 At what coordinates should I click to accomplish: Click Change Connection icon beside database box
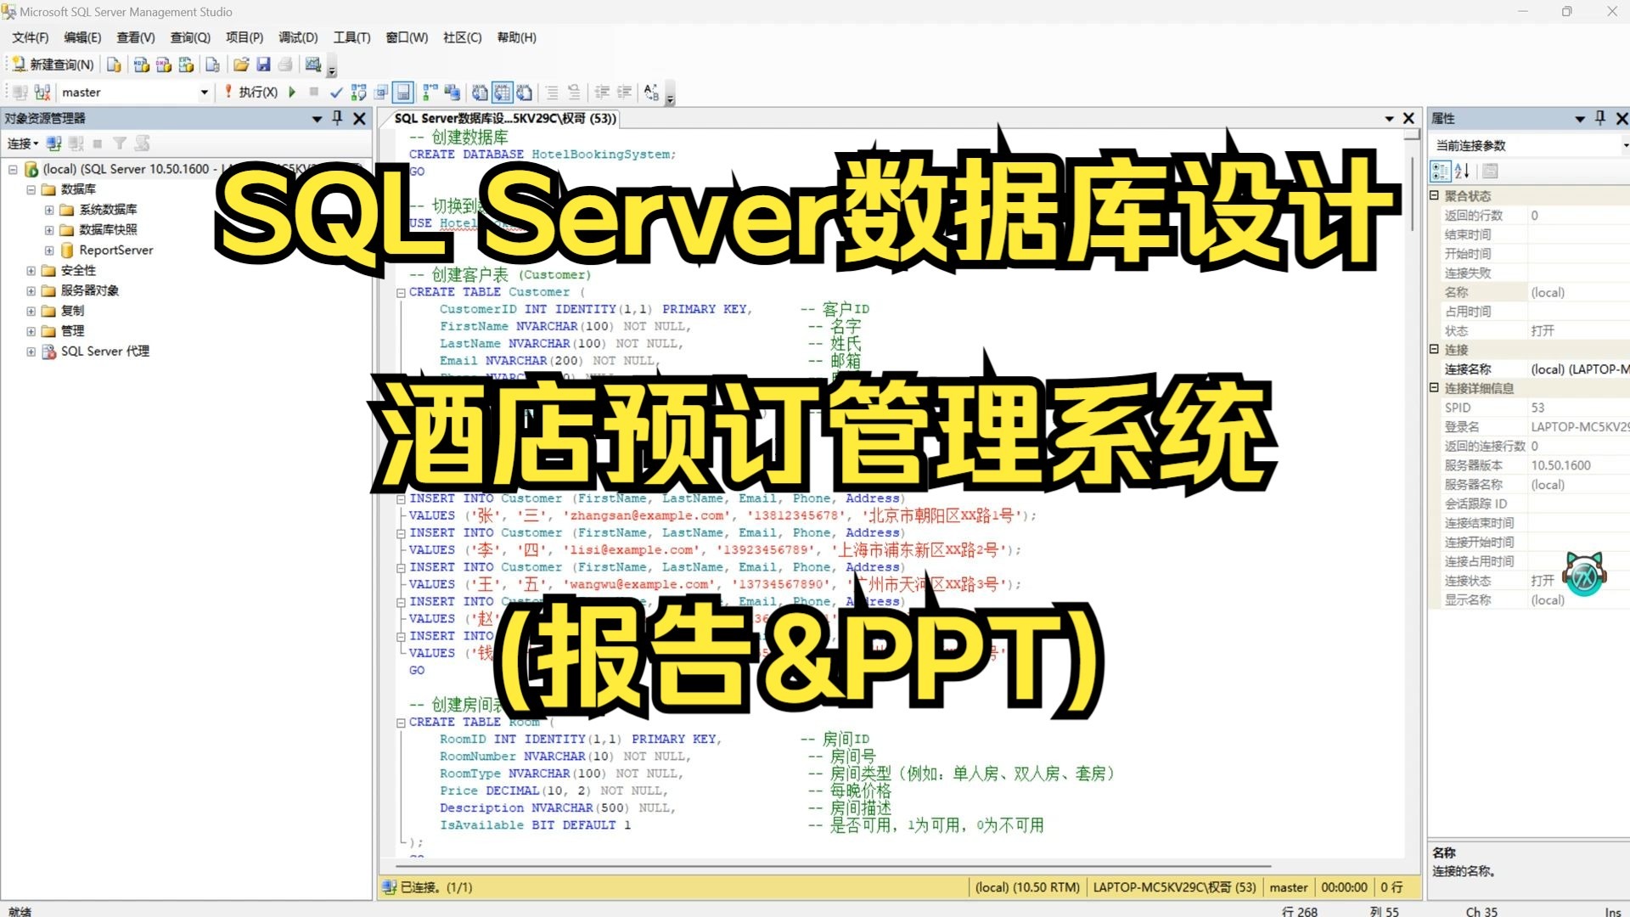(x=42, y=92)
